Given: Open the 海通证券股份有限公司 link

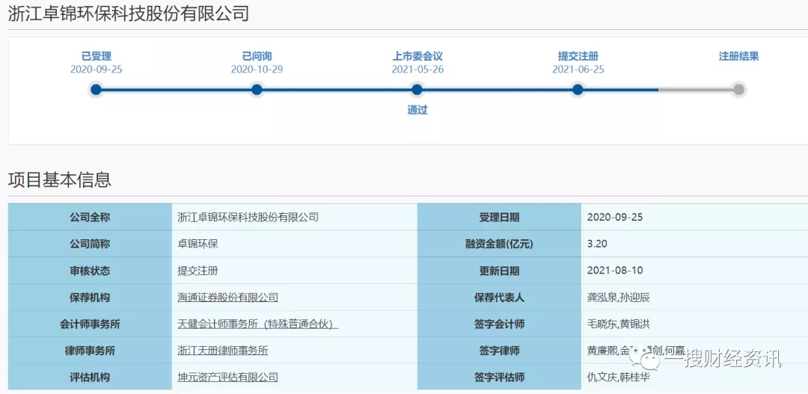Looking at the screenshot, I should [x=227, y=297].
